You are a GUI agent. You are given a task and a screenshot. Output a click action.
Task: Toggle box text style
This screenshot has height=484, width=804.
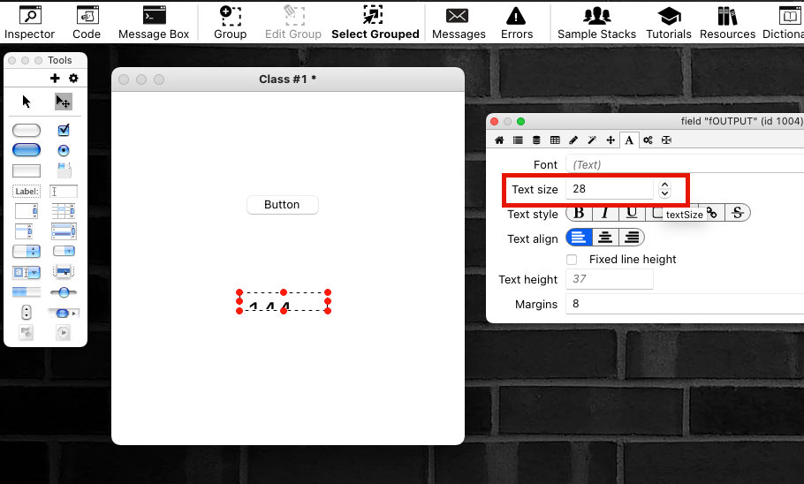click(658, 213)
